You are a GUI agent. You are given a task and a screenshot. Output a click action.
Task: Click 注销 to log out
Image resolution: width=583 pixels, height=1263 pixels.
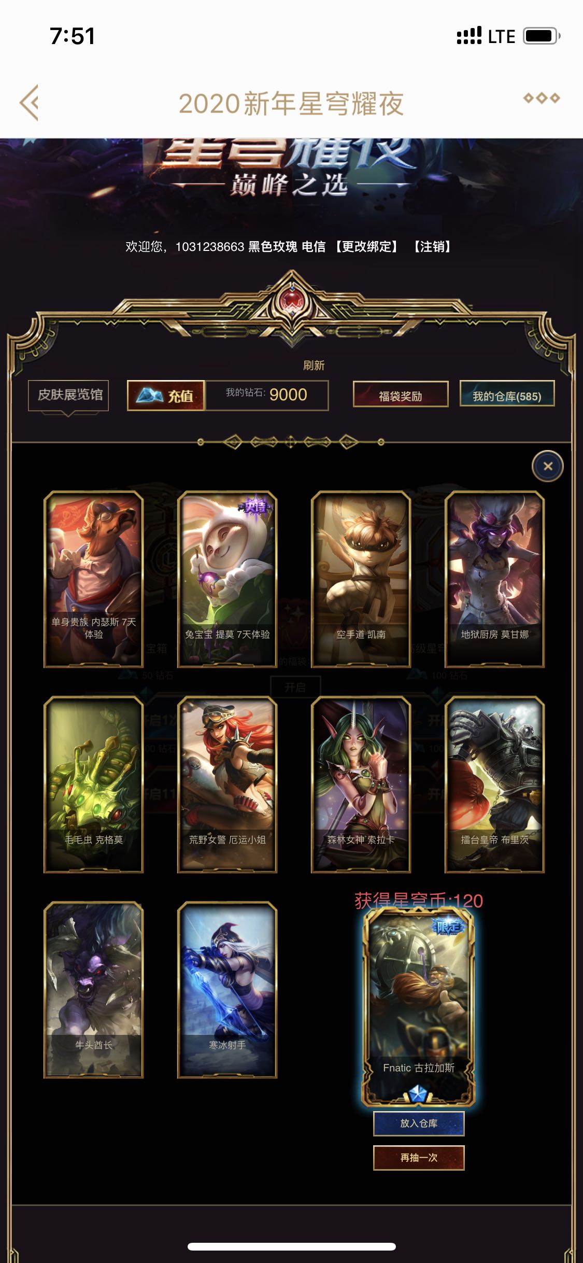[432, 247]
